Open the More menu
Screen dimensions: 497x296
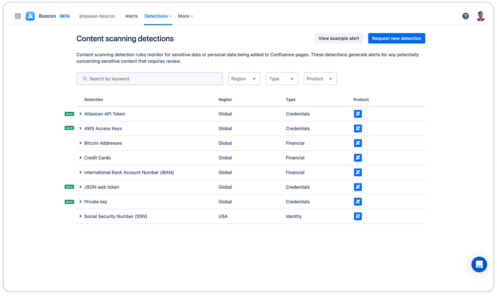(x=186, y=16)
